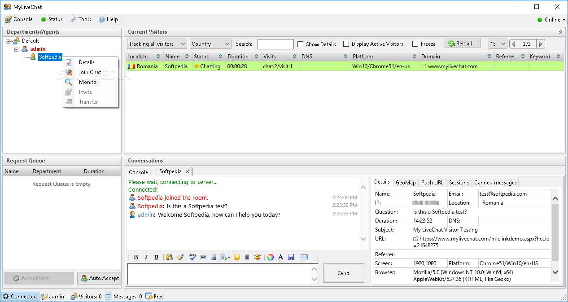The height and width of the screenshot is (302, 568).
Task: Open the Sessions tab
Action: coord(459,183)
